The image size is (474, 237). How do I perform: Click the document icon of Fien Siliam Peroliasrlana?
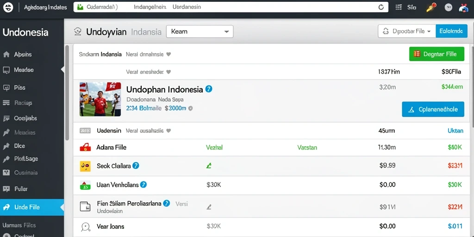tap(85, 206)
